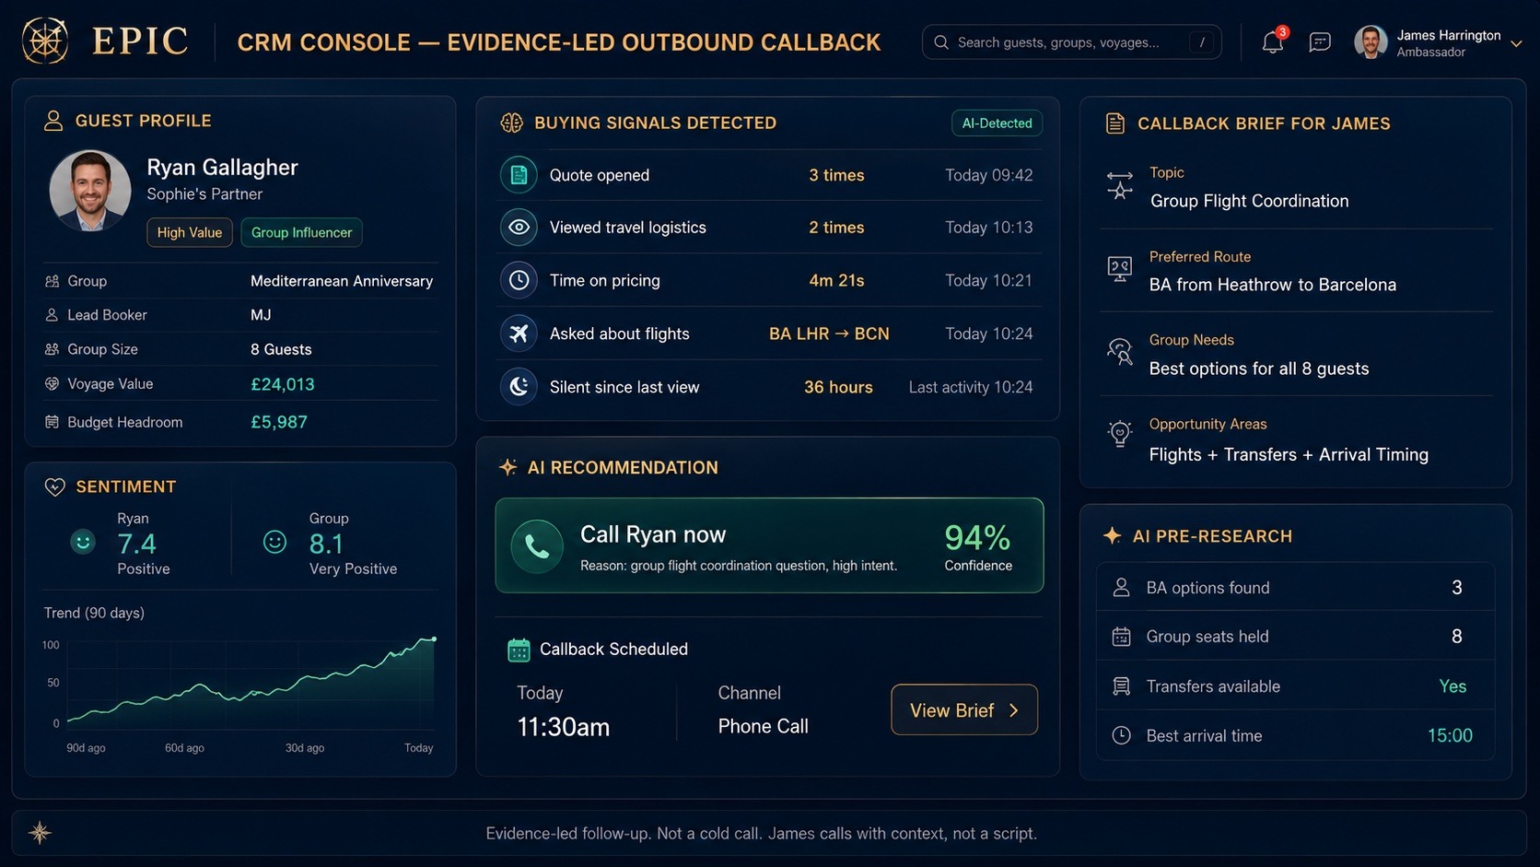The width and height of the screenshot is (1540, 867).
Task: Click the "11:30am" callback time
Action: [x=563, y=727]
